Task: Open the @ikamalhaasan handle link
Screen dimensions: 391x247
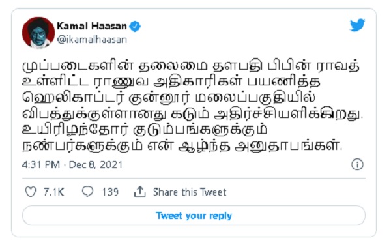Action: point(92,40)
